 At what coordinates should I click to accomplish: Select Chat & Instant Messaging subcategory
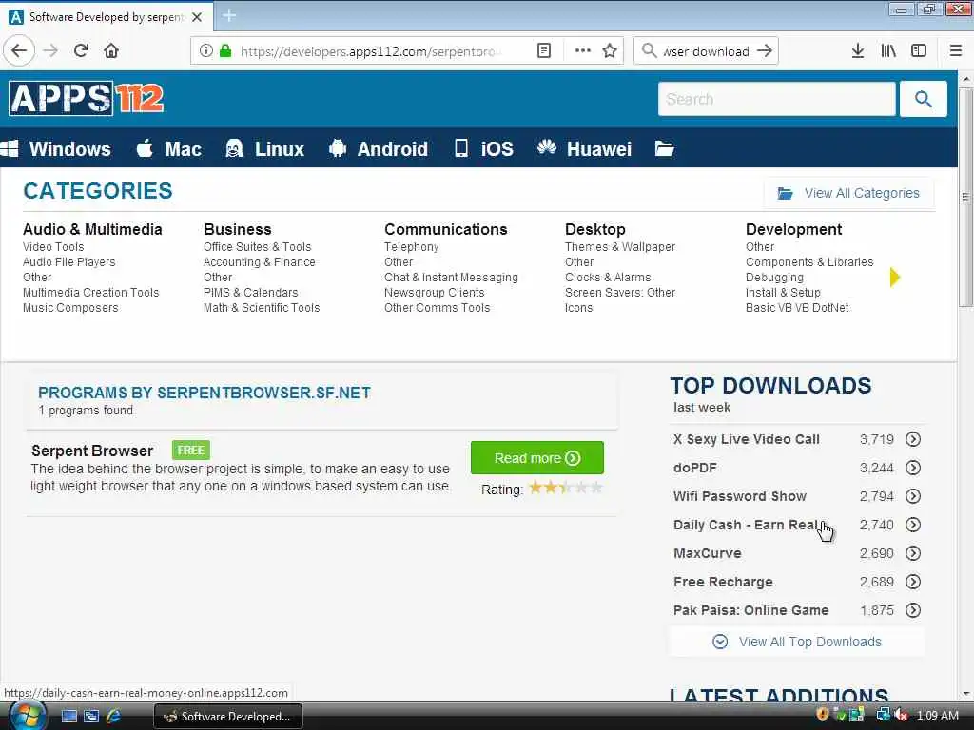(x=451, y=278)
